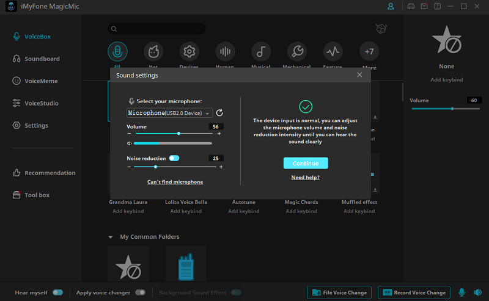Open the Need help? link

point(305,177)
